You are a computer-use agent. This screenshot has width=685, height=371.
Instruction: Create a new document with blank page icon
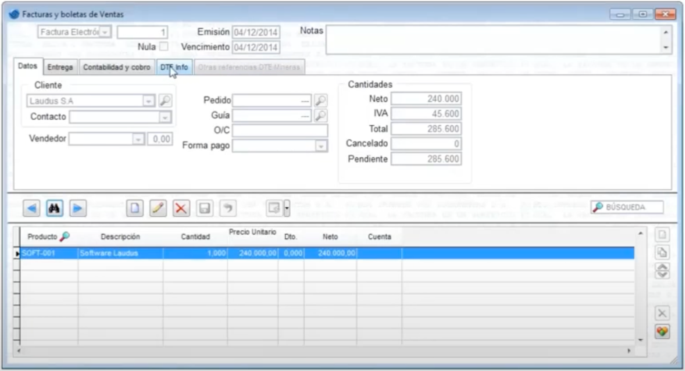click(x=135, y=208)
